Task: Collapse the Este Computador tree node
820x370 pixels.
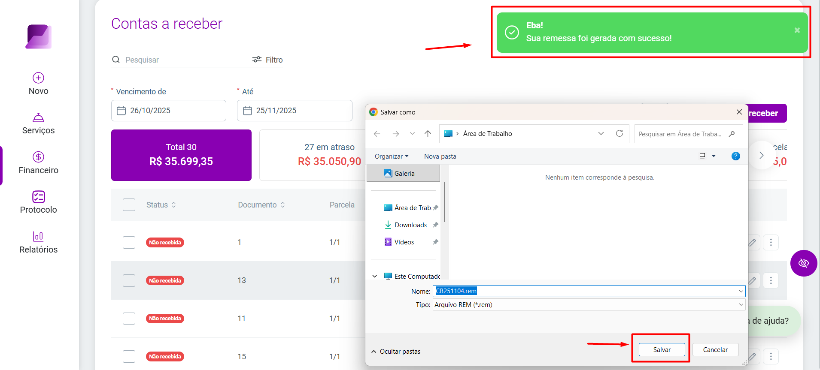Action: pyautogui.click(x=375, y=276)
